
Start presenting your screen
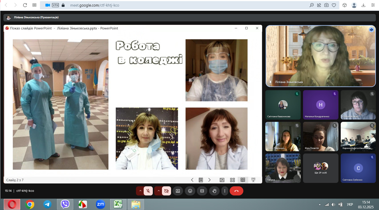coord(178,191)
